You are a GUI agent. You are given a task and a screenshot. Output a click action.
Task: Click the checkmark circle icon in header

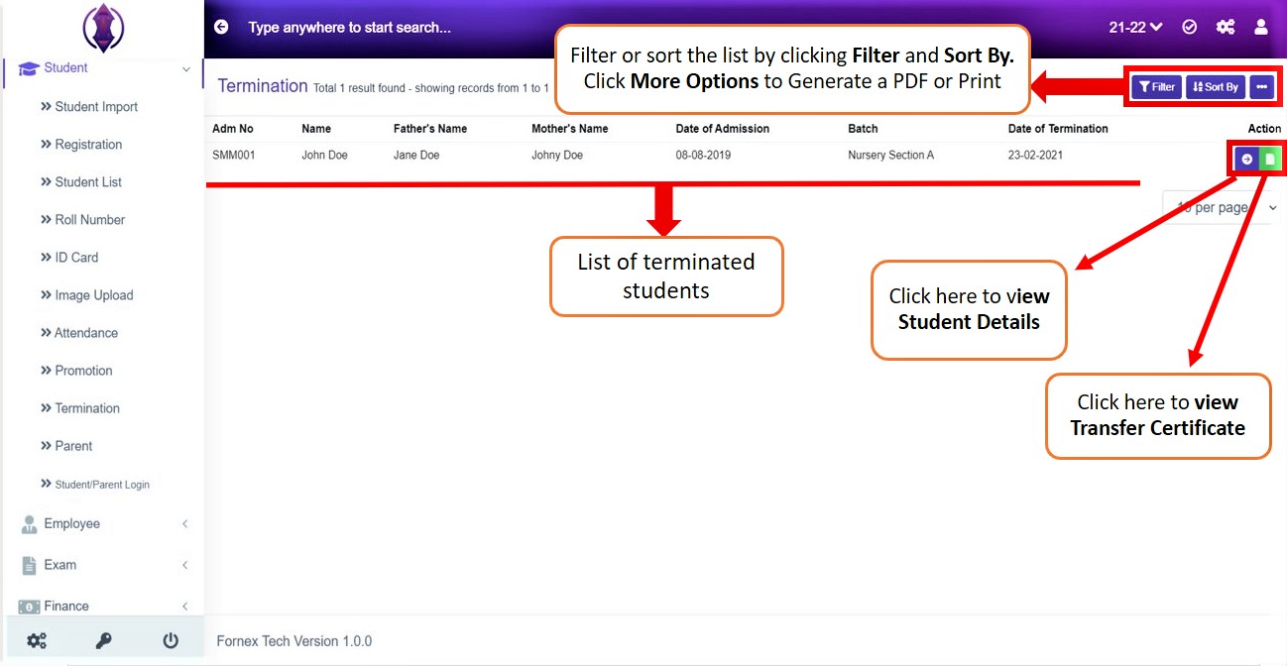[1190, 28]
